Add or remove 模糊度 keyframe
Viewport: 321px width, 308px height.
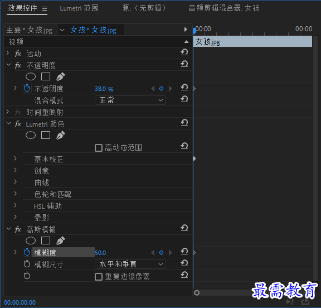pyautogui.click(x=161, y=252)
